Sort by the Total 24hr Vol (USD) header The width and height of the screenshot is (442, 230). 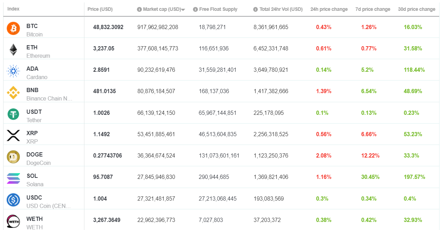tap(281, 9)
